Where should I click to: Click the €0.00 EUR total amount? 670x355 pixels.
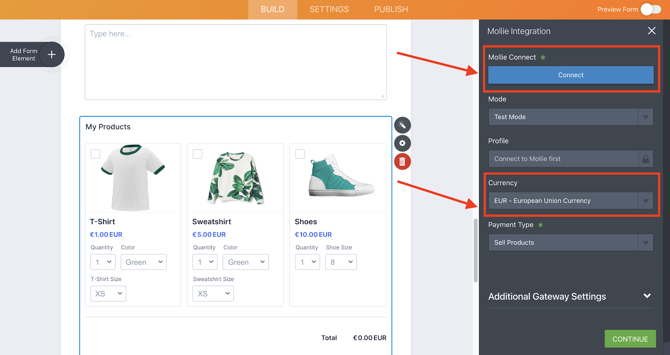(x=370, y=338)
